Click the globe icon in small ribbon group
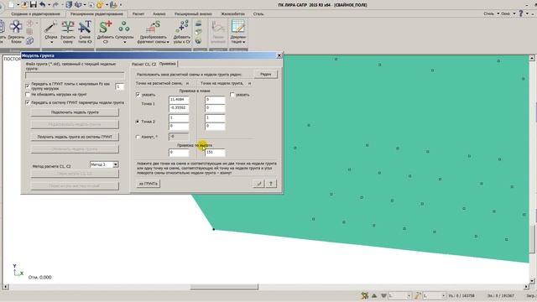The image size is (537, 302). pyautogui.click(x=198, y=41)
